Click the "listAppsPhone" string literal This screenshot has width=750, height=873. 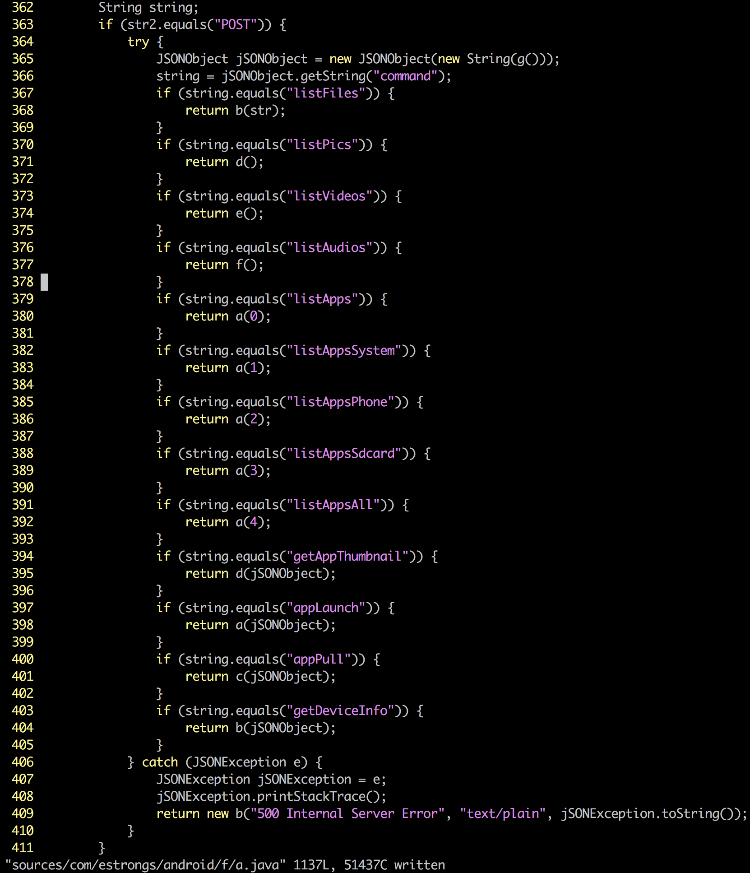point(340,402)
